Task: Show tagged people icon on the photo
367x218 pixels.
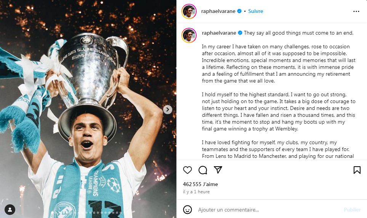Action: point(10,209)
